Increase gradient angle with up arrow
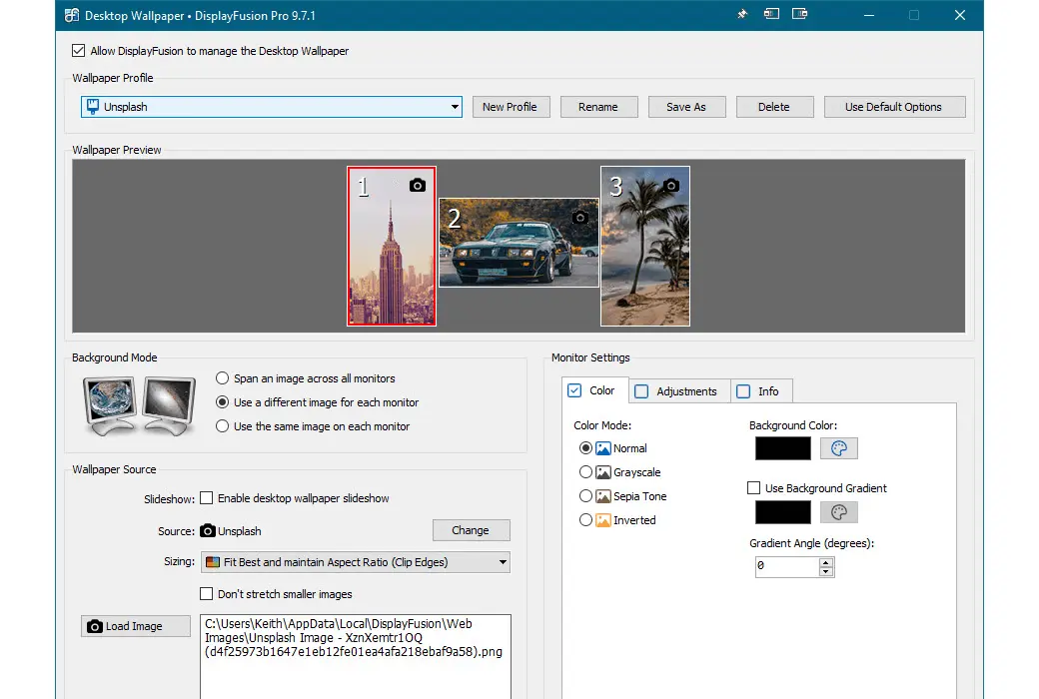The image size is (1039, 699). coord(825,562)
